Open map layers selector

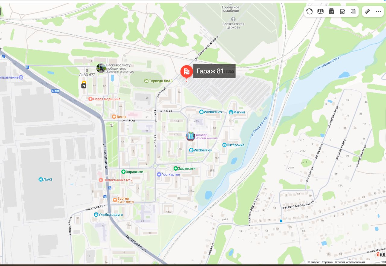(353, 11)
